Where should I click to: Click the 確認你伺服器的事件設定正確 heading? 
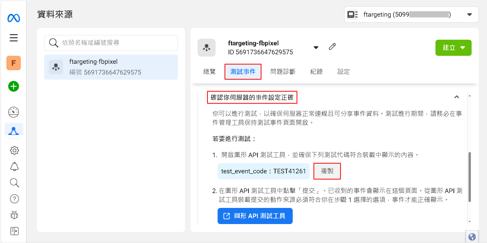252,97
